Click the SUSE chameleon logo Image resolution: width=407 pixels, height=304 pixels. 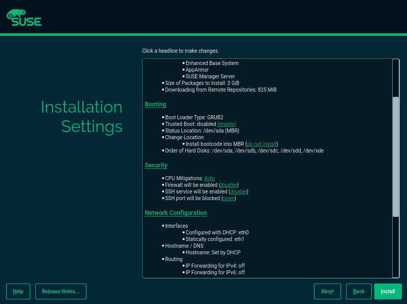25,18
